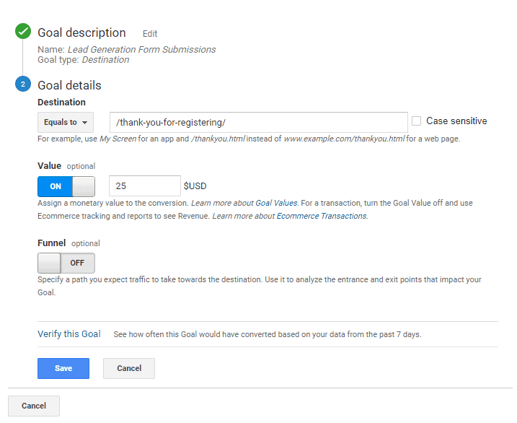Click the $USD currency label
This screenshot has height=423, width=517.
point(195,186)
